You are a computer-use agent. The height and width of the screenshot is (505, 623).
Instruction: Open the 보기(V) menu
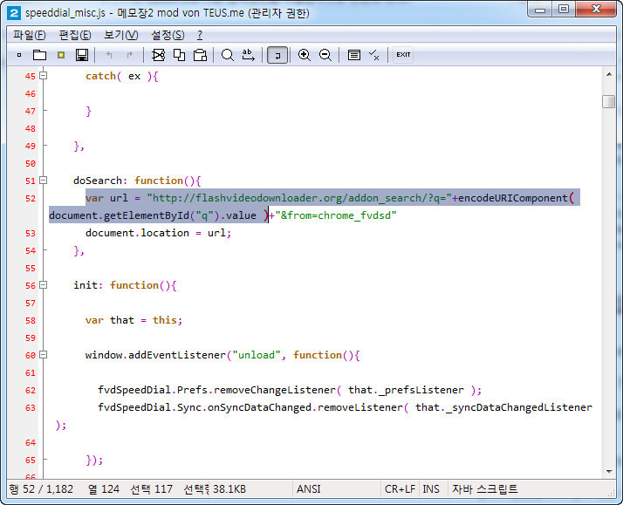pyautogui.click(x=120, y=35)
